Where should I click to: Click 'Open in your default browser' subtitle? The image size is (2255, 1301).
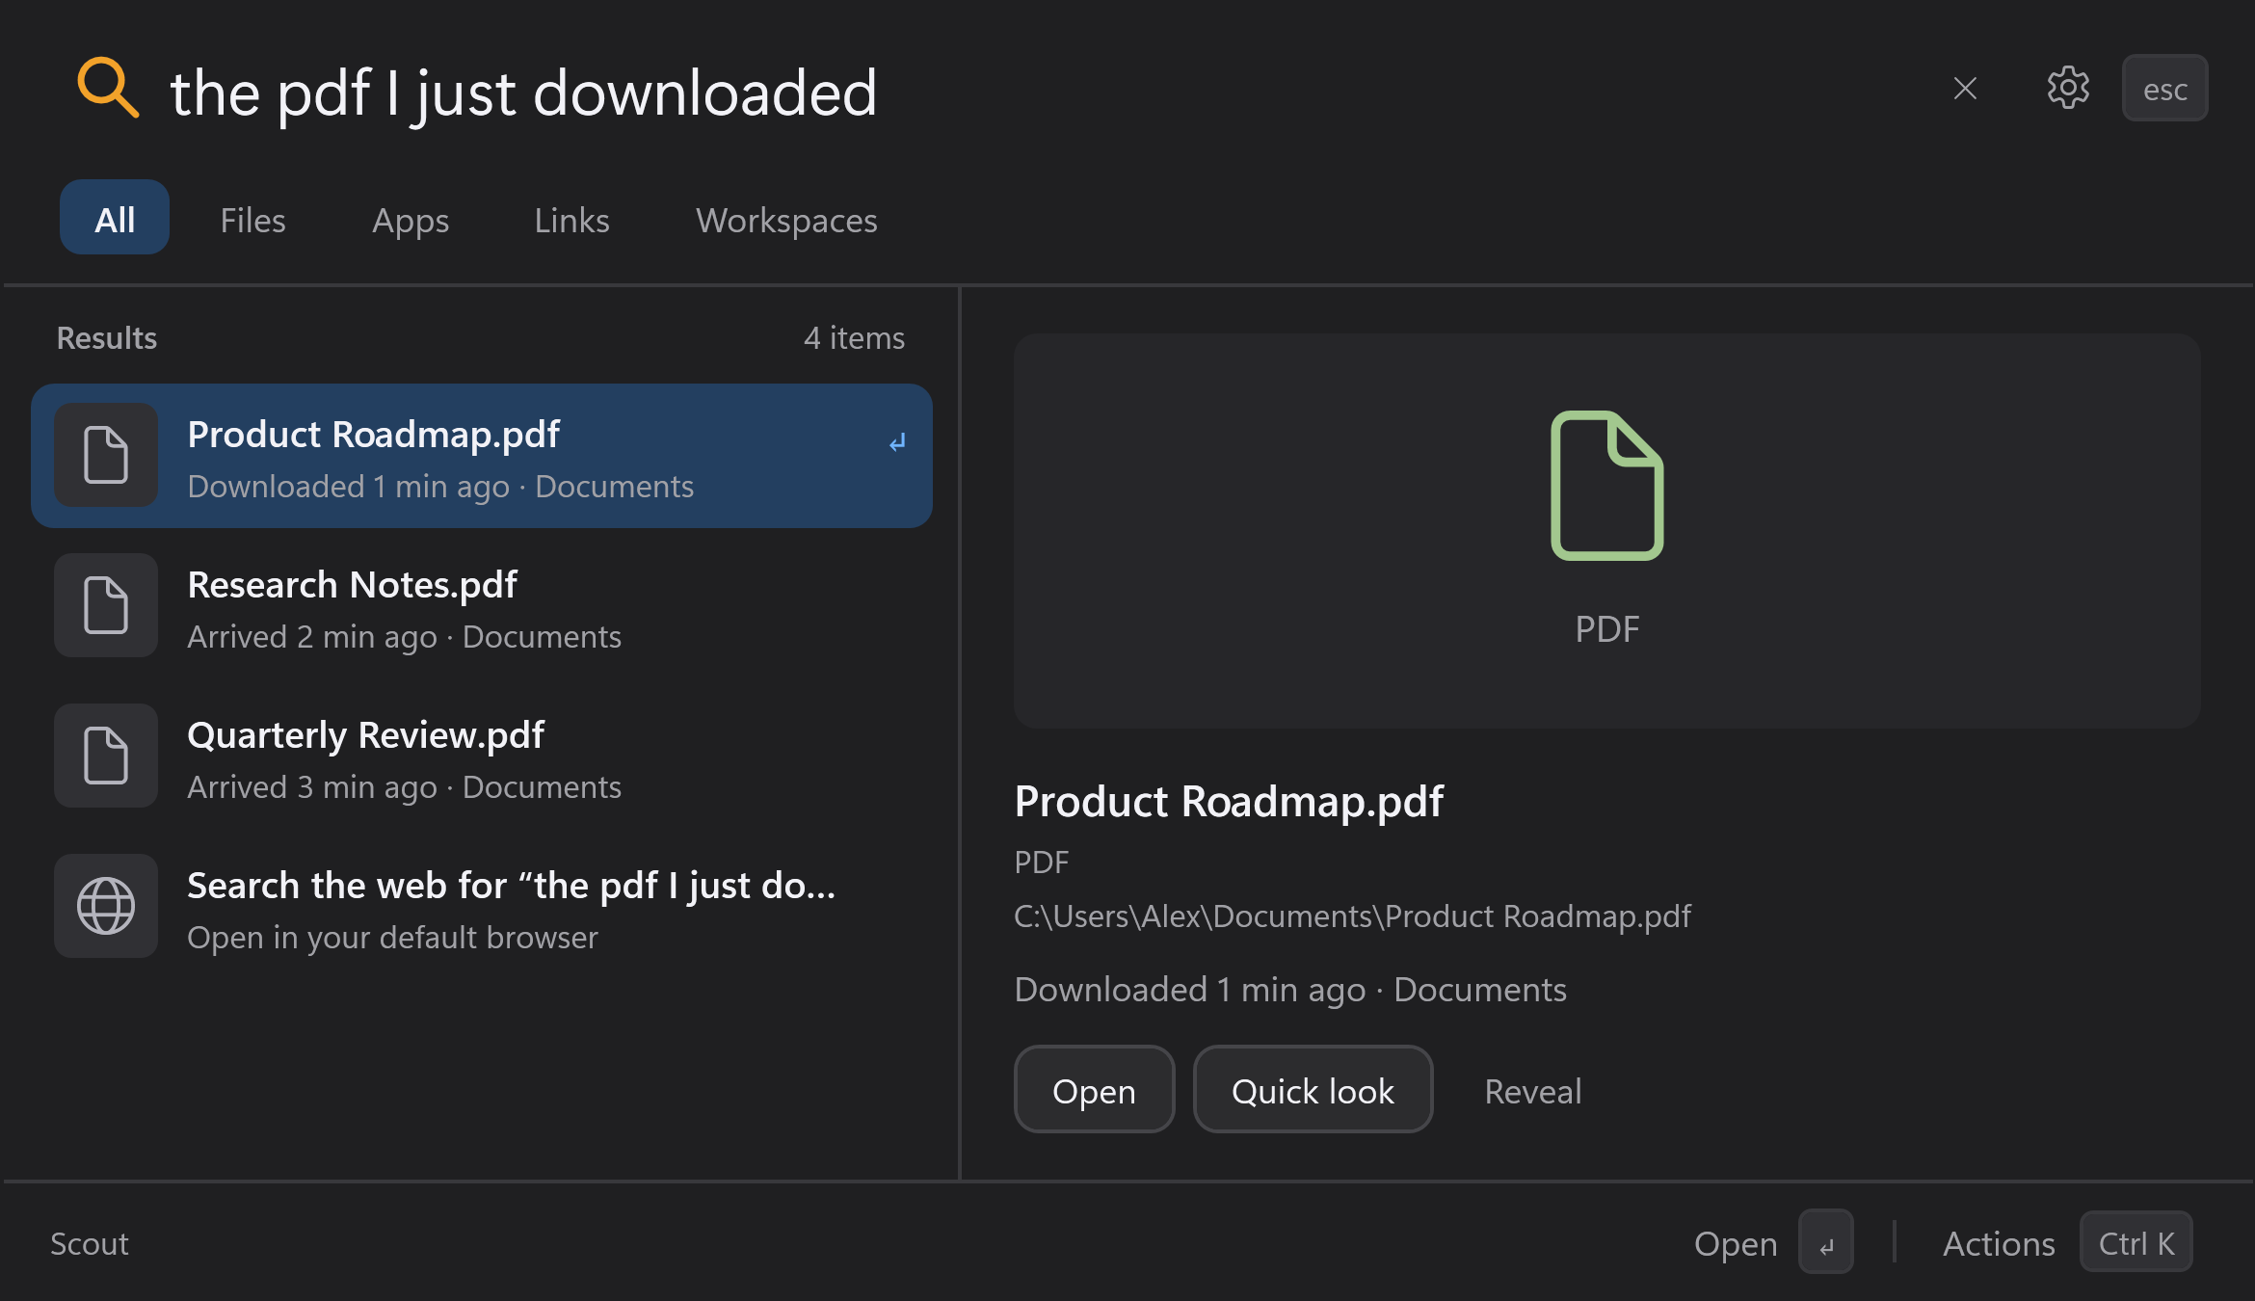(x=392, y=938)
